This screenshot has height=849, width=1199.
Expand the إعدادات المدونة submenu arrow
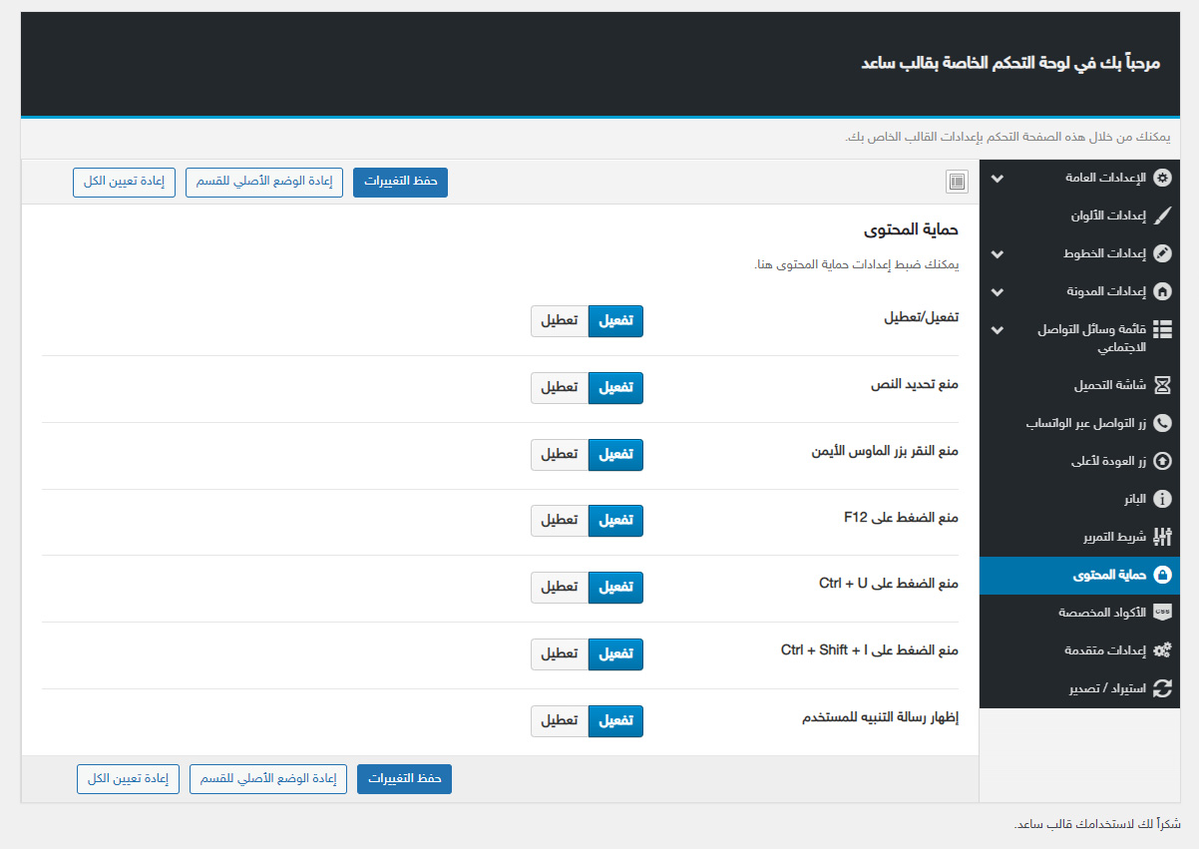tap(997, 292)
